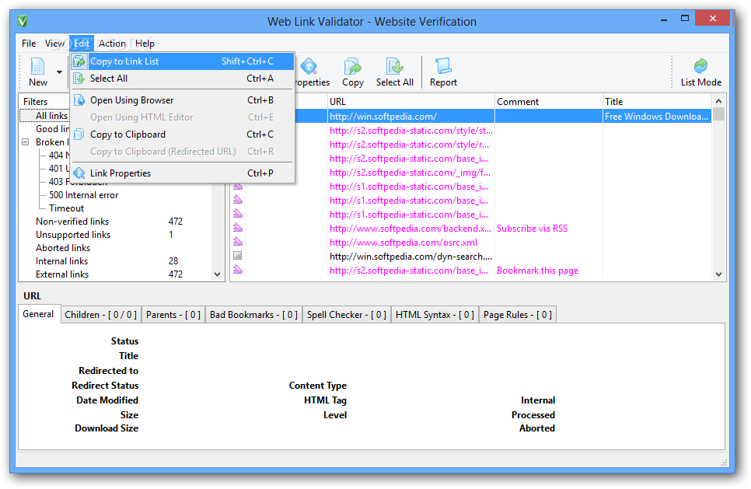Click the Web Link Validator title bar icon
The width and height of the screenshot is (751, 489).
[x=23, y=22]
